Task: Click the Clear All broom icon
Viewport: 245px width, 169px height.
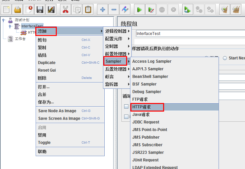Action: point(235,10)
